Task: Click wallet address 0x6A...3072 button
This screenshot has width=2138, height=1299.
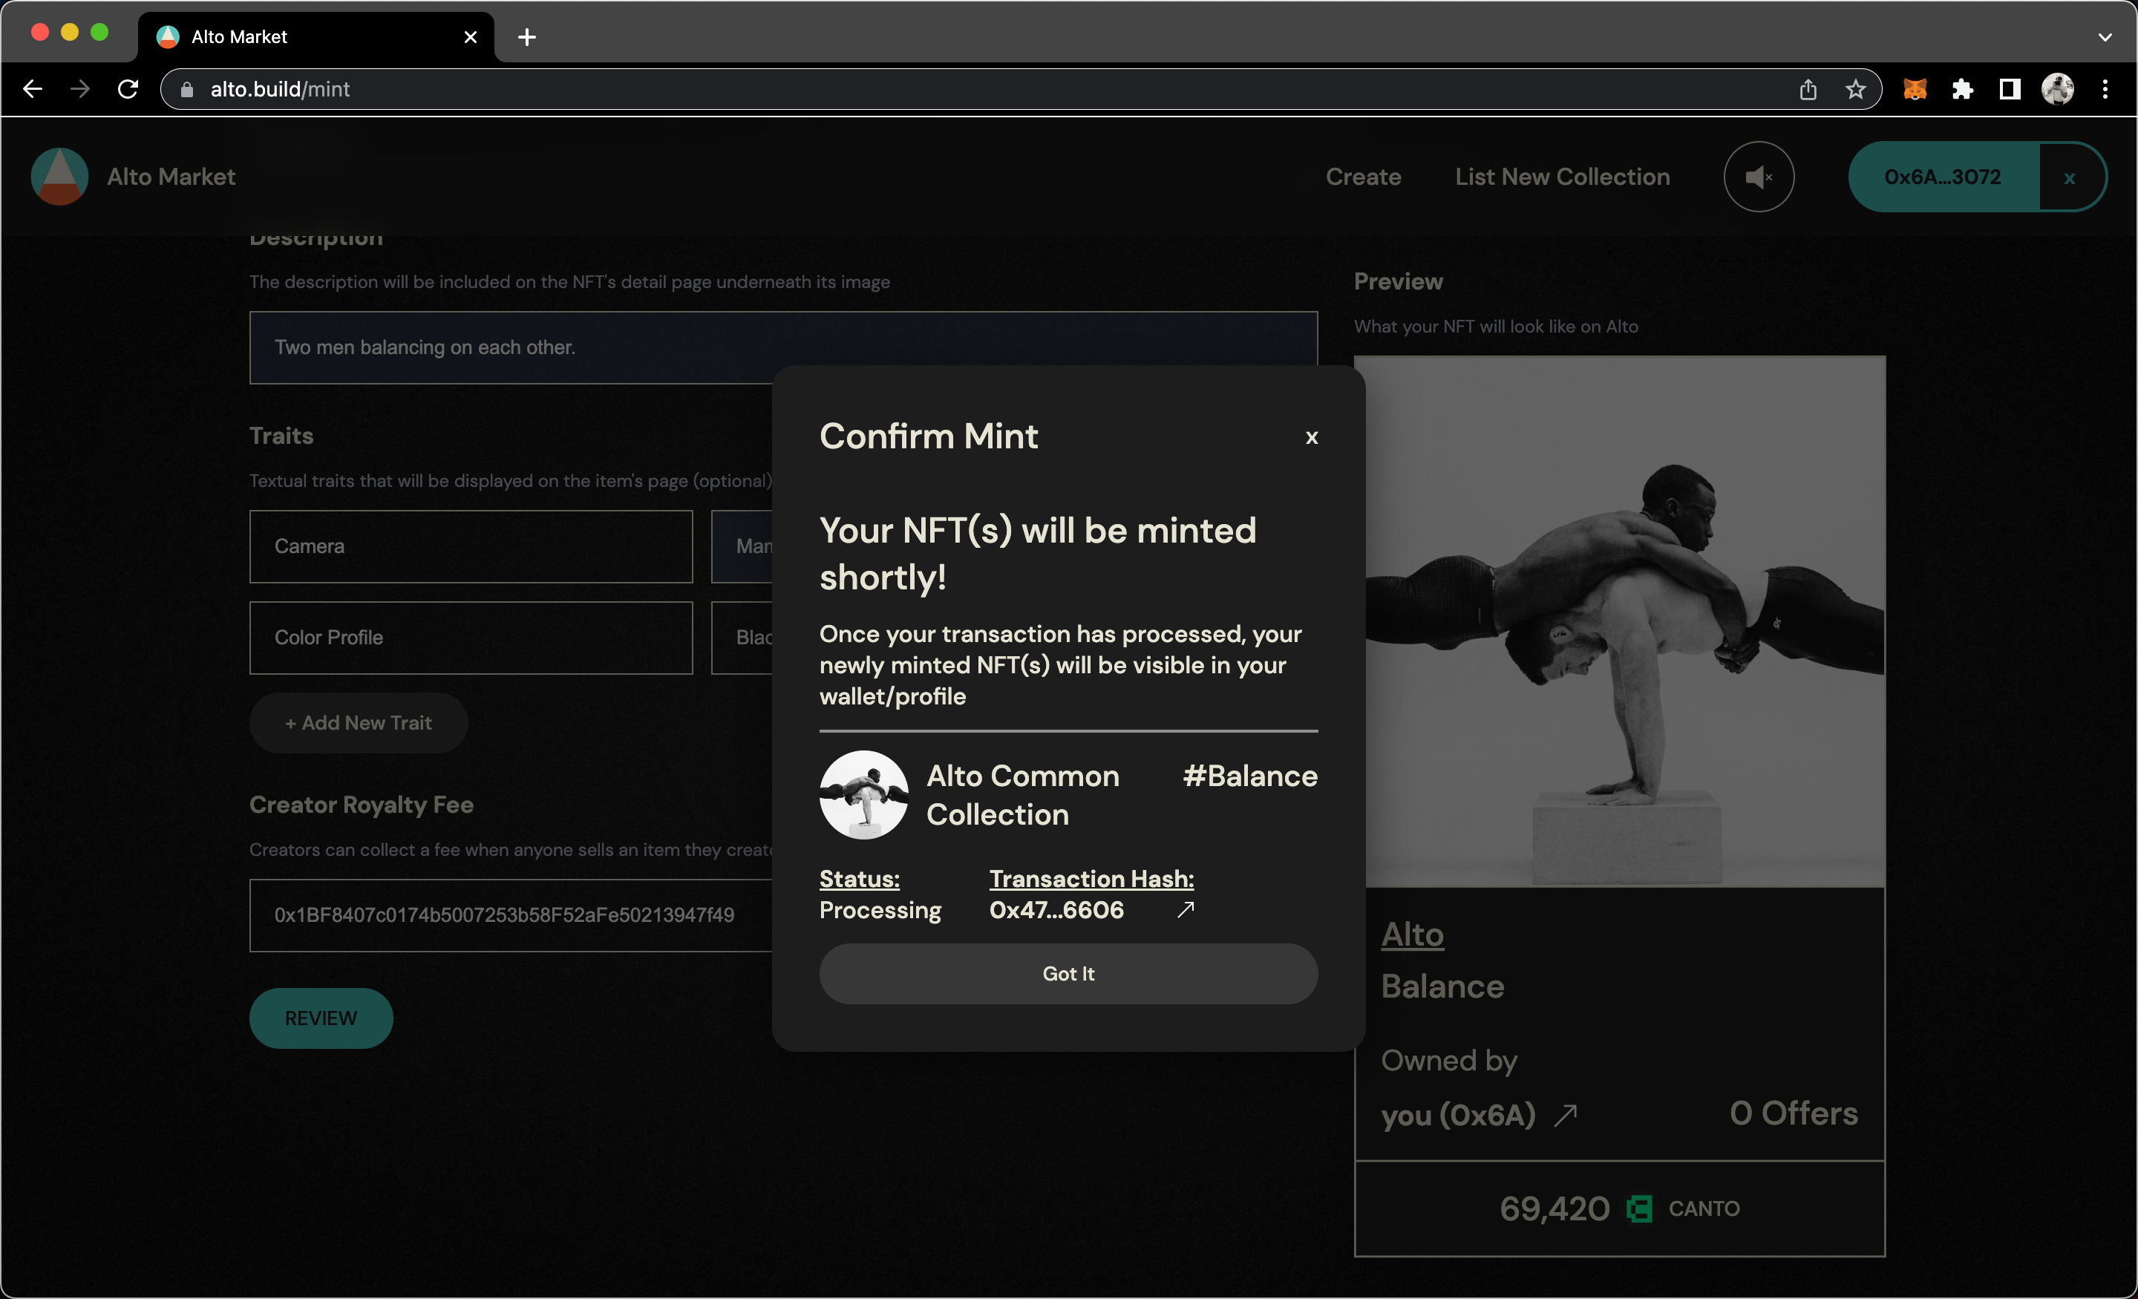Action: [x=1942, y=177]
